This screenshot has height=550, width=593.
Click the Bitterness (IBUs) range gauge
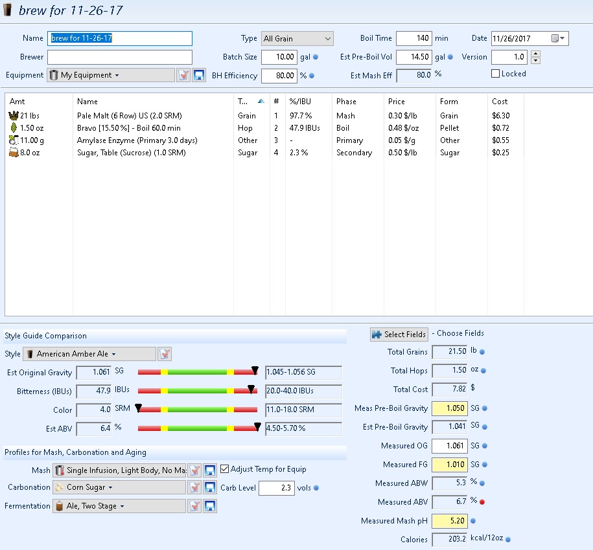pos(198,391)
